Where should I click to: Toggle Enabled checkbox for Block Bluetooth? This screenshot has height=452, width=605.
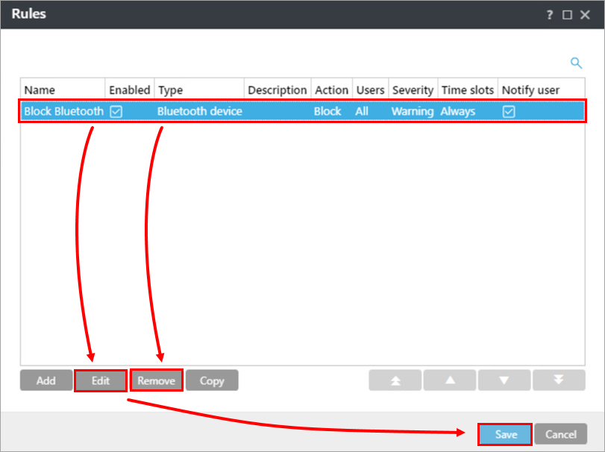pos(116,111)
